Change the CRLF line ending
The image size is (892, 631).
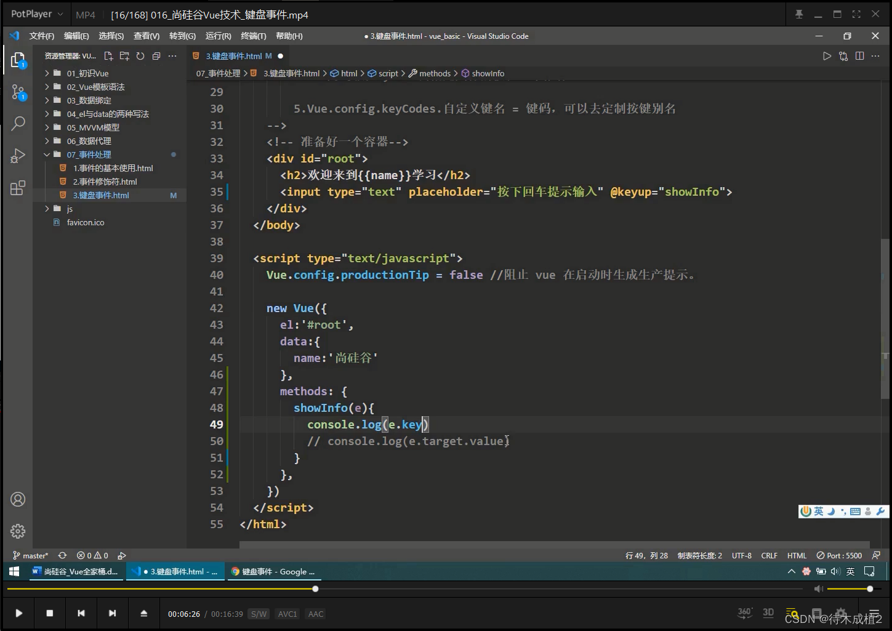pyautogui.click(x=769, y=555)
